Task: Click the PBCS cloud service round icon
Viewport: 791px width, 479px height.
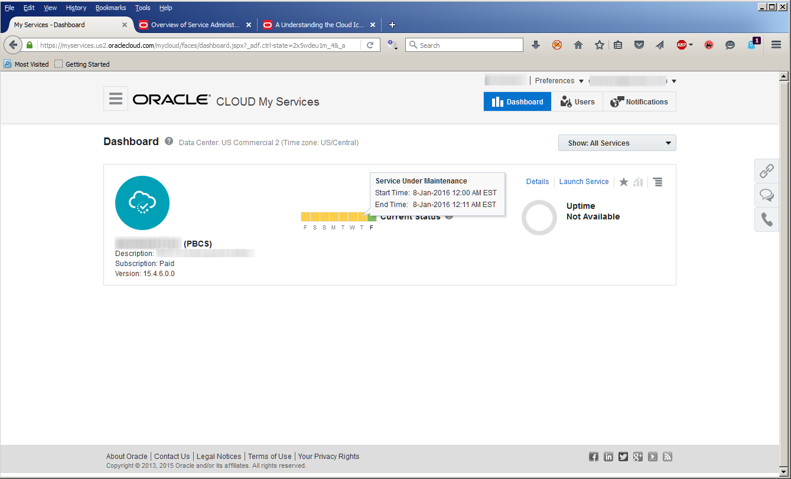Action: tap(142, 203)
